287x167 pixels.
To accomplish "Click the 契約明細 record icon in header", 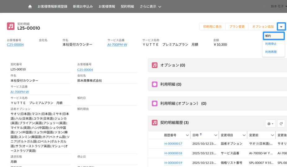I will (11, 26).
